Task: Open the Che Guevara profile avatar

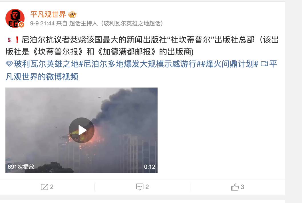Action: (15, 18)
